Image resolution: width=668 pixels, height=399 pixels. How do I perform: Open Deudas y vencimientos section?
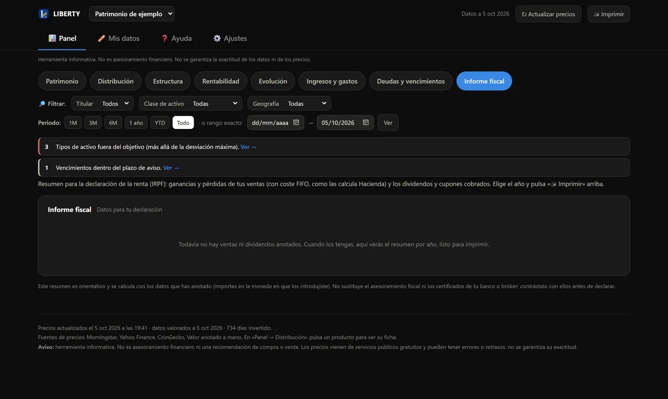[411, 81]
